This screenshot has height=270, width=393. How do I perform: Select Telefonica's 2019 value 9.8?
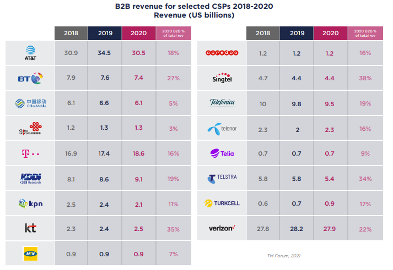tap(297, 104)
